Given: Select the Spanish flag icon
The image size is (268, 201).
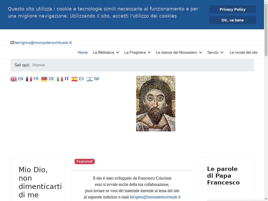Looking at the screenshot, I should tap(75, 79).
